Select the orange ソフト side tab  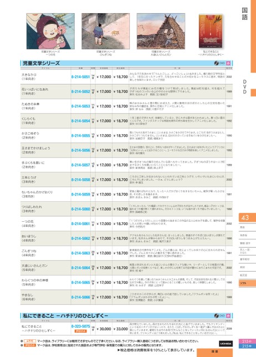coord(247,283)
